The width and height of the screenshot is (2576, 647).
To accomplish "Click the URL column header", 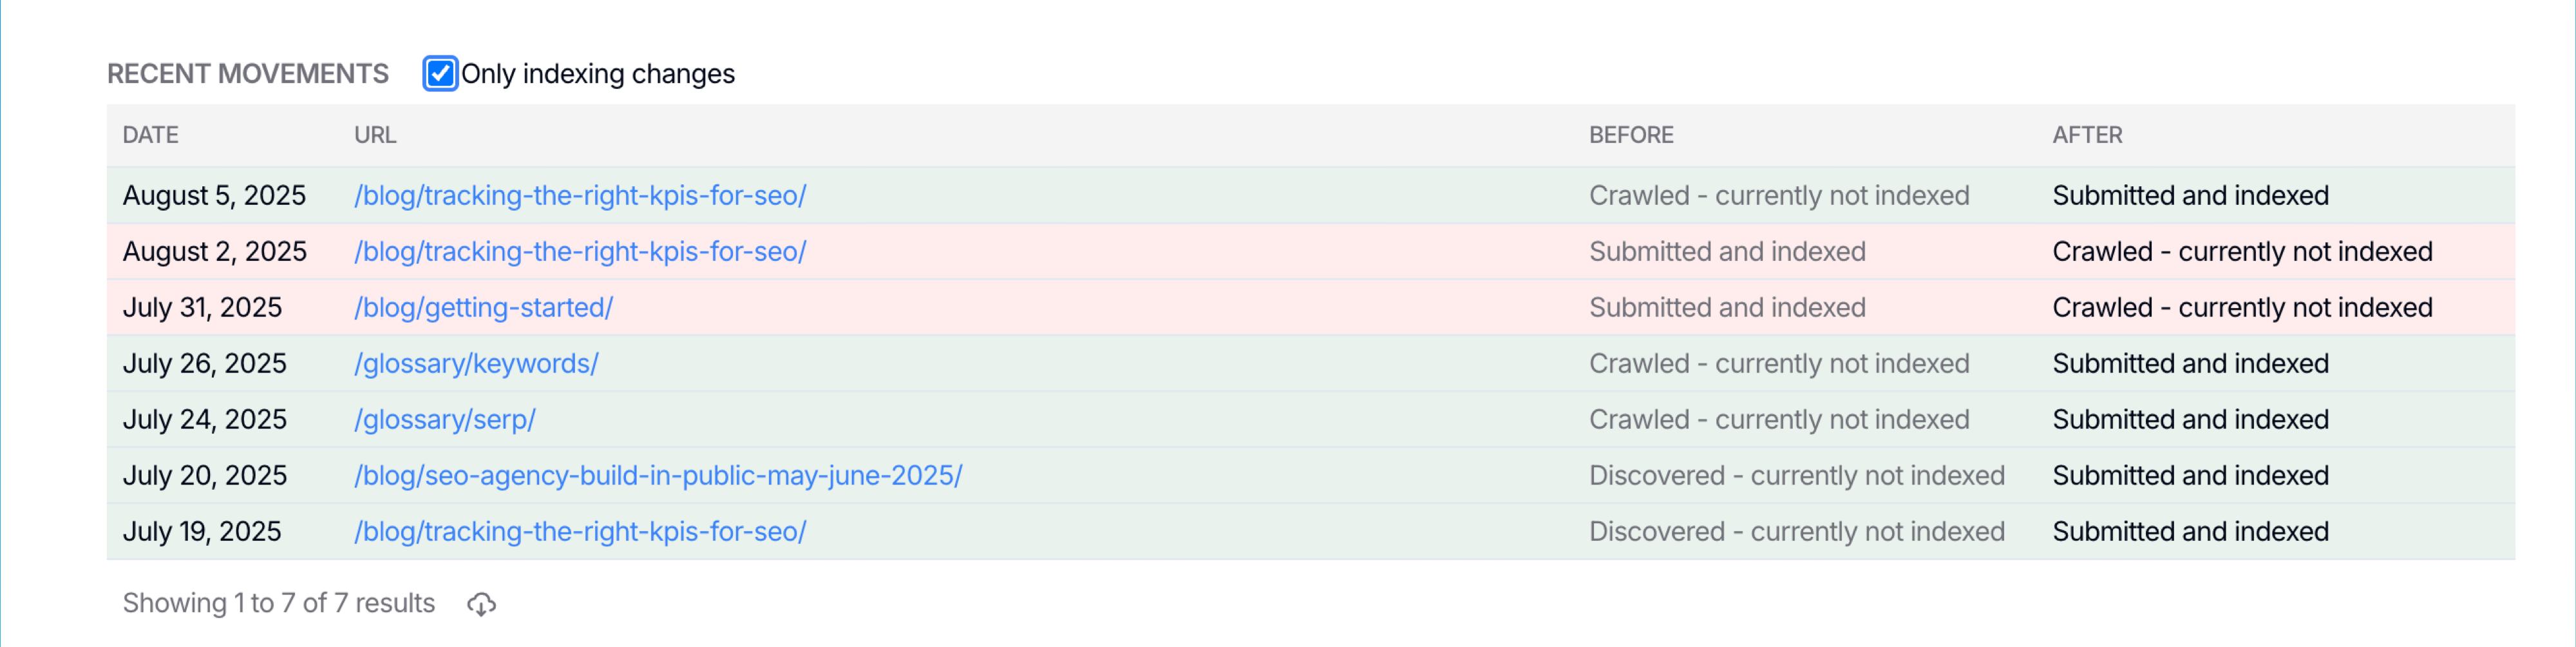I will (375, 135).
